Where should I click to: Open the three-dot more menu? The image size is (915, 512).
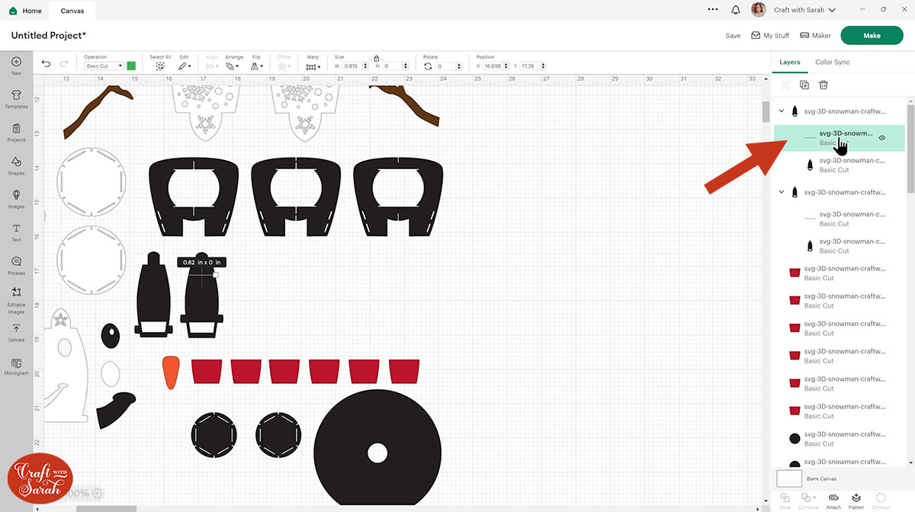[712, 10]
